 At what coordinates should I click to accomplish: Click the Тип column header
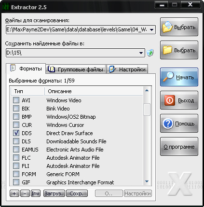click(x=27, y=91)
